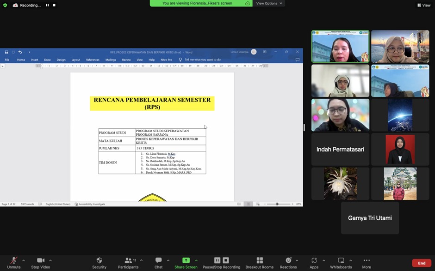Viewport: 435px width, 271px height.
Task: Open the Participants panel
Action: point(128,261)
